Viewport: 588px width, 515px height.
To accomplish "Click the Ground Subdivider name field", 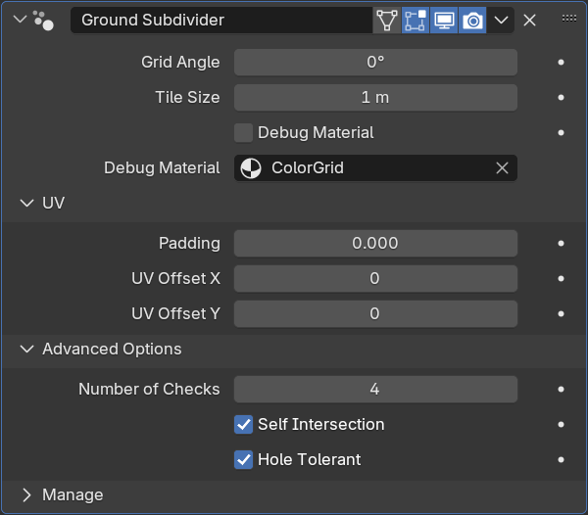I will pos(221,21).
